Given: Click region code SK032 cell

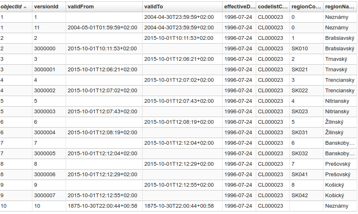Looking at the screenshot, I should [300, 154].
